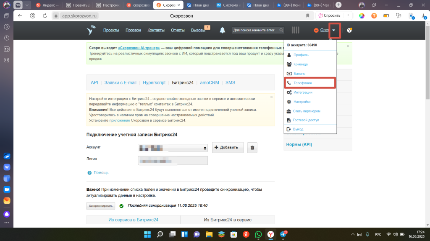Delete the Bitrix24 account with the trash icon
The image size is (430, 241).
(x=252, y=148)
